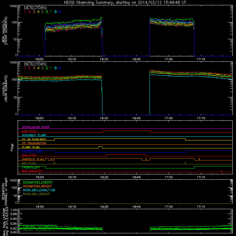Select the FRONTS_OFF label
Screen dimensions: 236x236
(31, 167)
